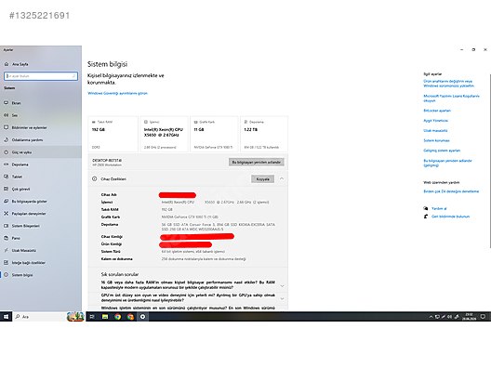Open the multiple language support link

(451, 191)
